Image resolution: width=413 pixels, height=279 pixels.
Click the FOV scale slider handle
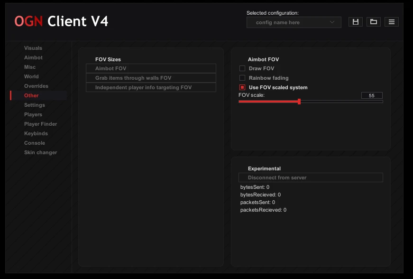point(299,102)
